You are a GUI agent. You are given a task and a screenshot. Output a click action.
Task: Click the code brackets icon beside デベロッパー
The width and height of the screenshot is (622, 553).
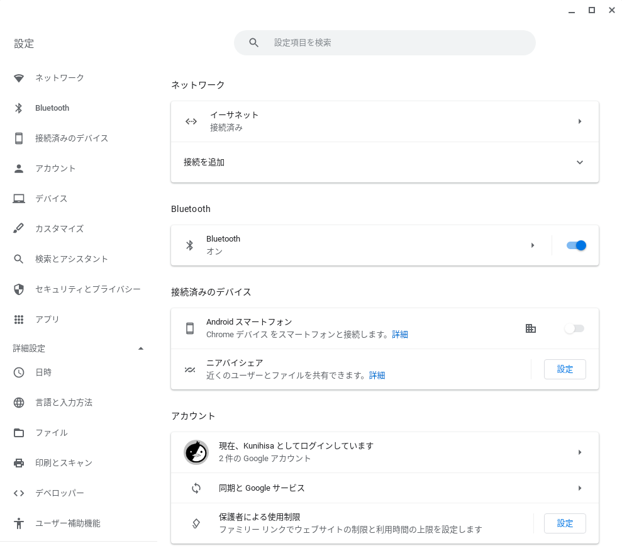click(19, 493)
